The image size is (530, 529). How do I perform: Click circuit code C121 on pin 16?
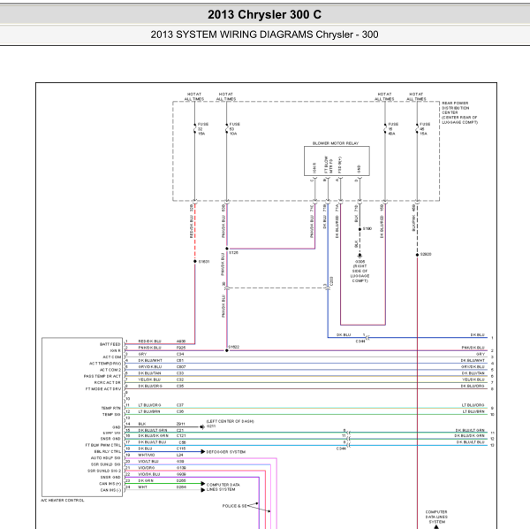181,436
